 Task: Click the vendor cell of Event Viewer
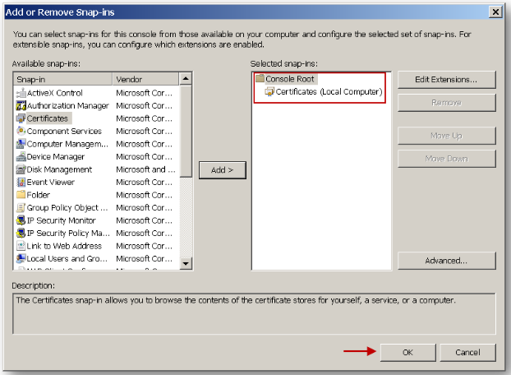click(145, 182)
